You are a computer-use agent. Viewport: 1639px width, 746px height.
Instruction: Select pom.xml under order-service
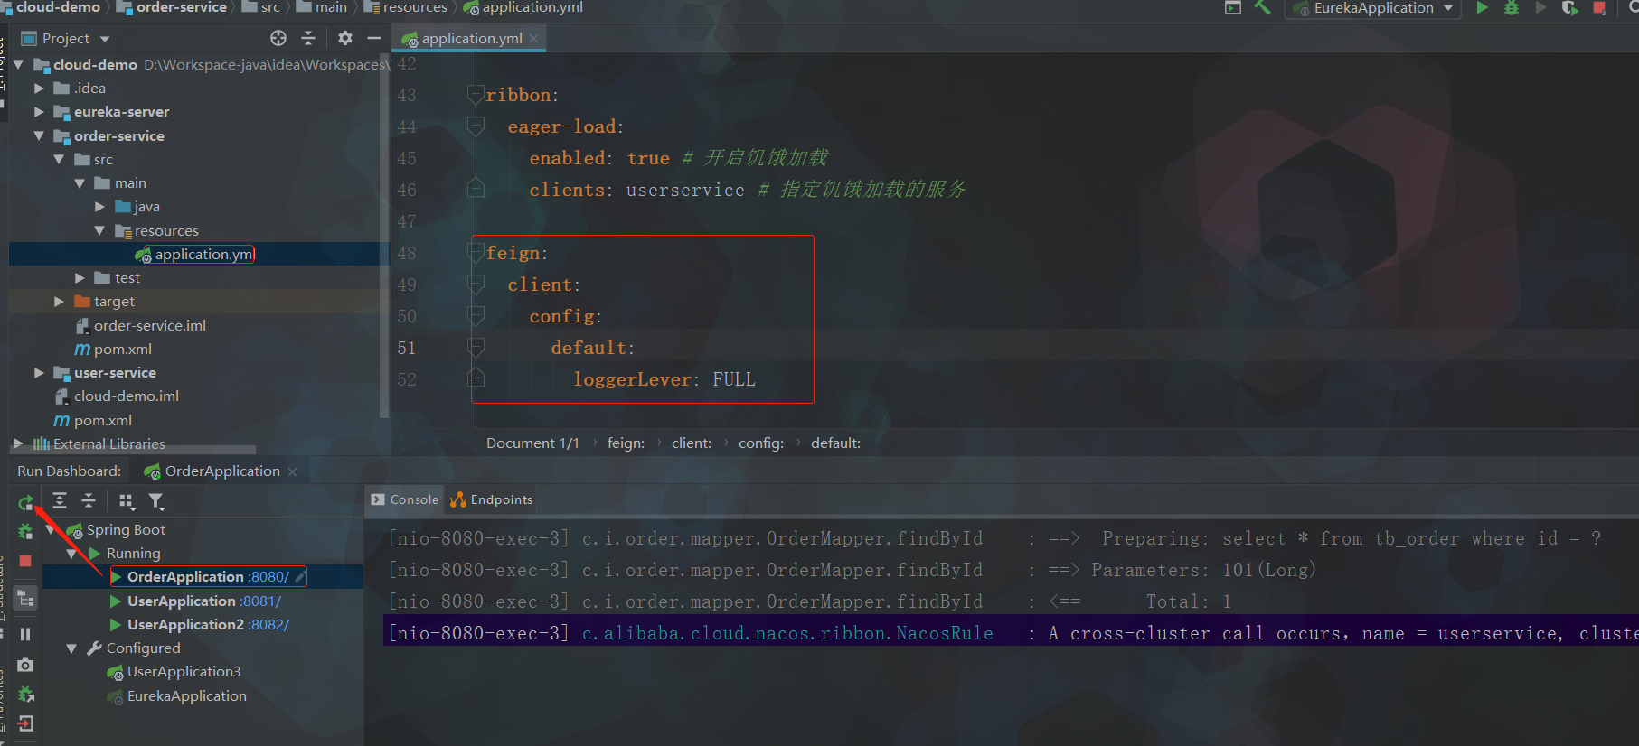(x=123, y=350)
